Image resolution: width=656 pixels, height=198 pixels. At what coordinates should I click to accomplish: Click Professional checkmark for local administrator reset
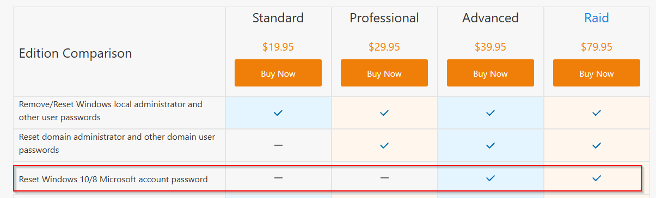384,113
